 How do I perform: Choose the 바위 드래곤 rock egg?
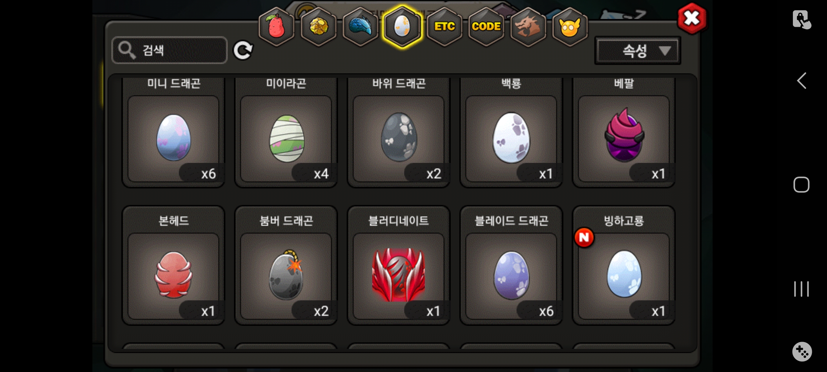click(x=399, y=133)
